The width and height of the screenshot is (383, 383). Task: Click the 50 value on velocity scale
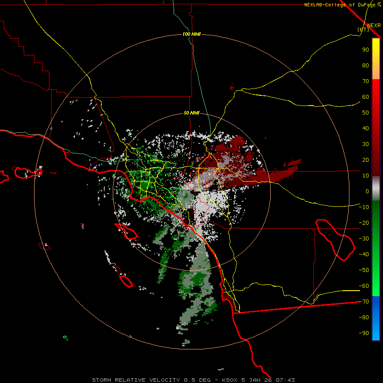coord(366,113)
